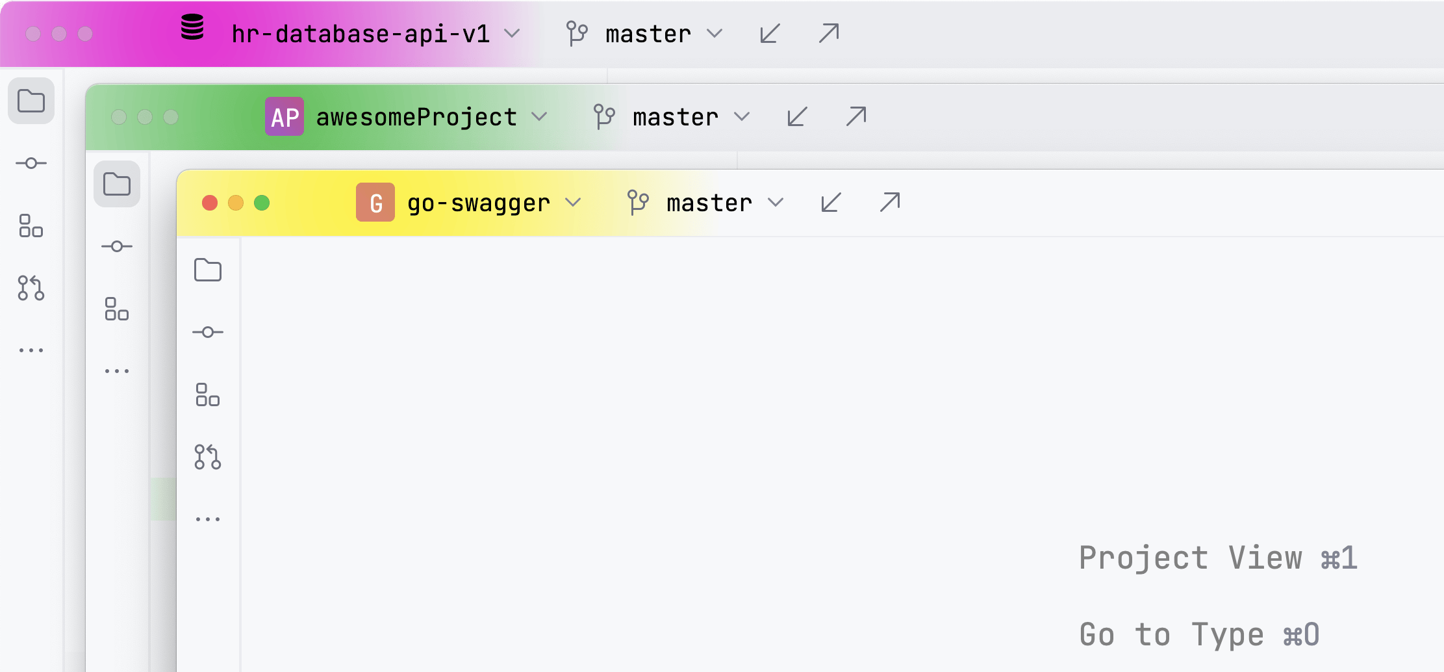Viewport: 1444px width, 672px height.
Task: Open Structure tool window in go-swagger window
Action: 208,394
